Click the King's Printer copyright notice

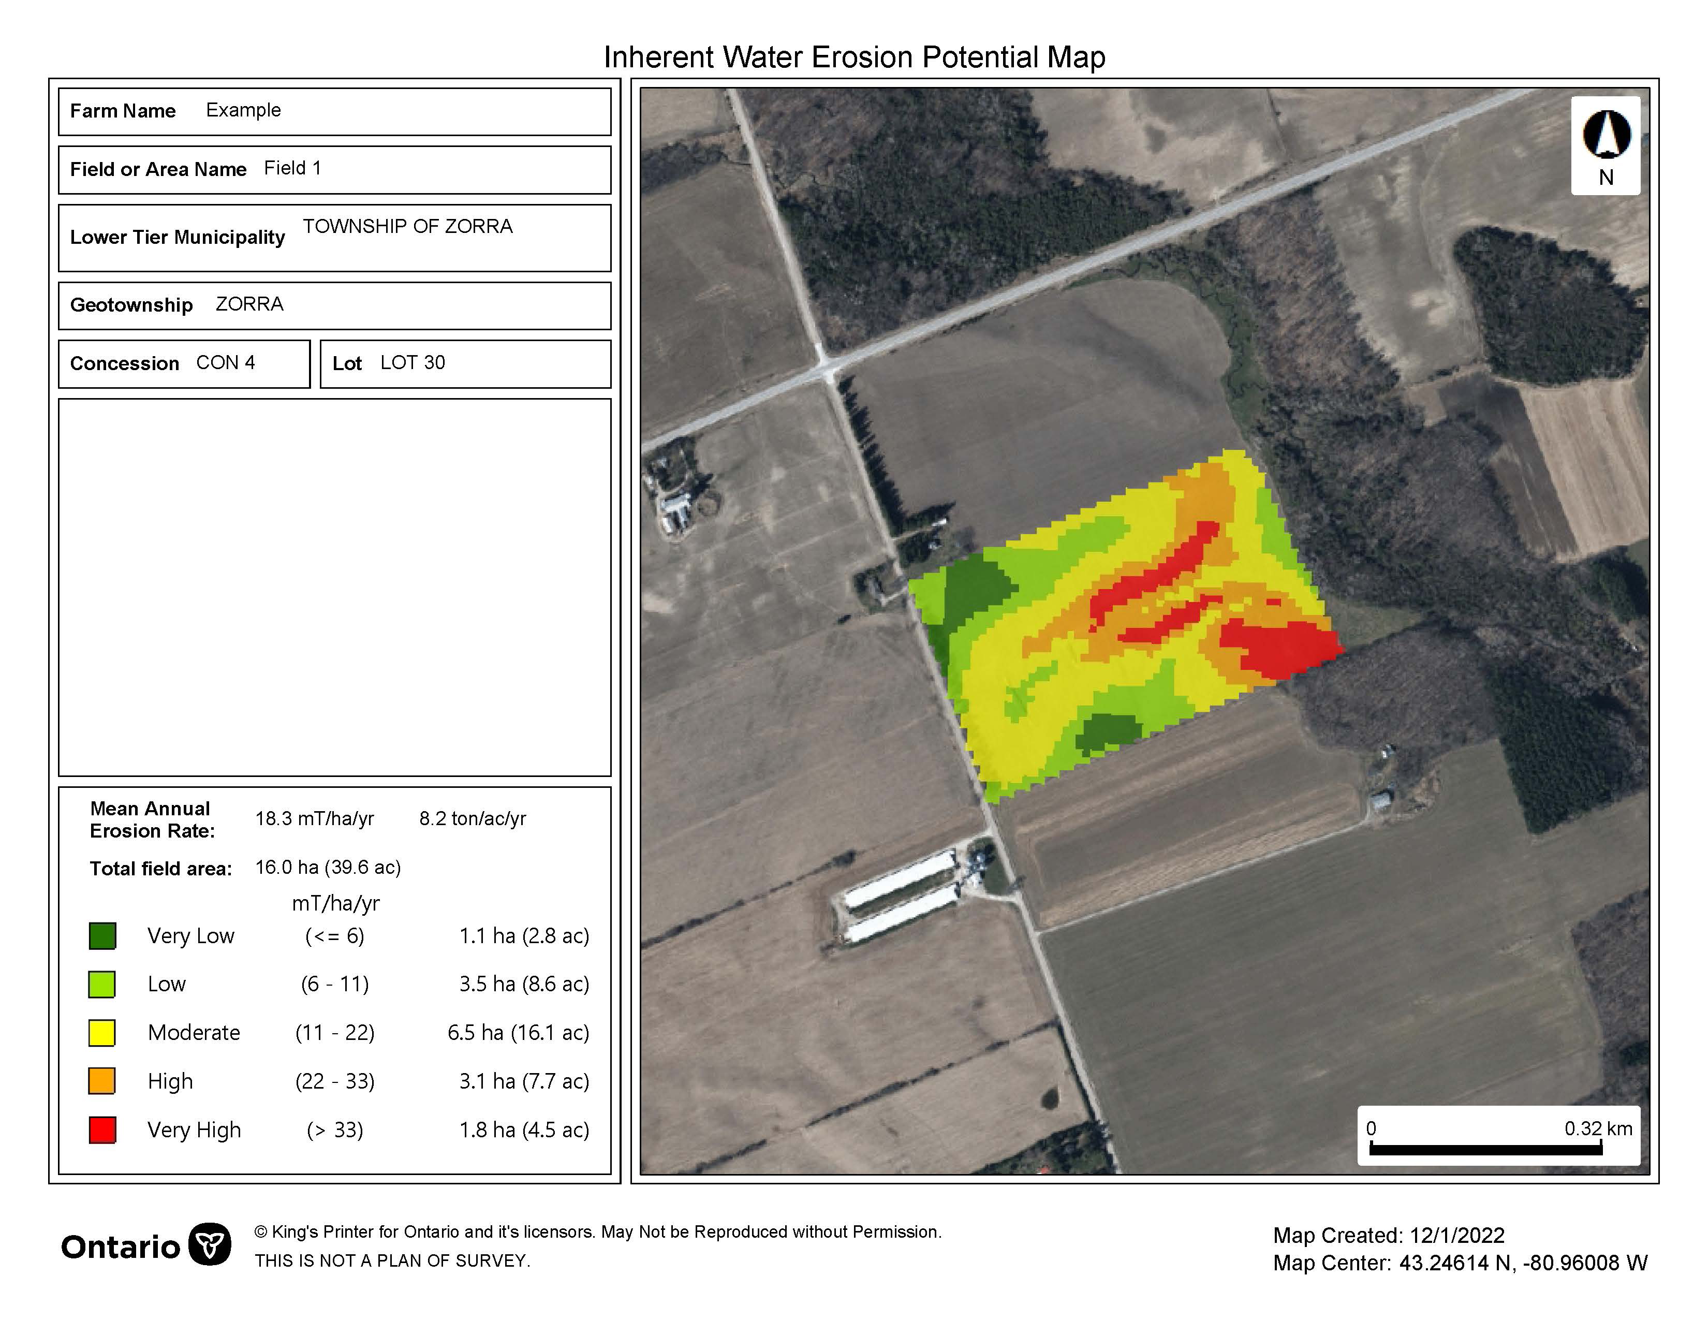598,1233
